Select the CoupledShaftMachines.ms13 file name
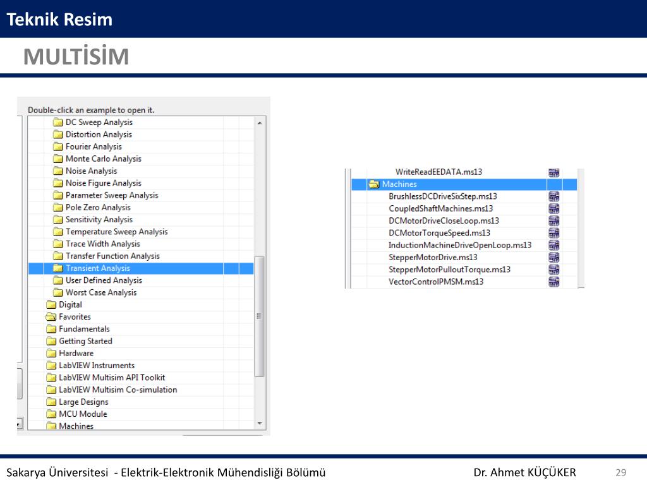The width and height of the screenshot is (647, 485). tap(440, 208)
